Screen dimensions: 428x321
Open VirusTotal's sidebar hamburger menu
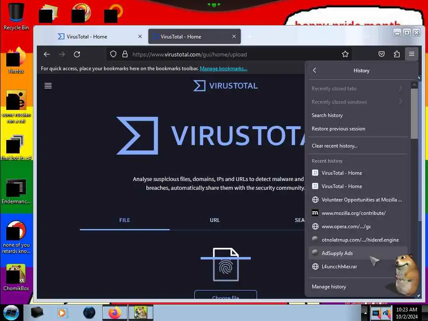48,86
